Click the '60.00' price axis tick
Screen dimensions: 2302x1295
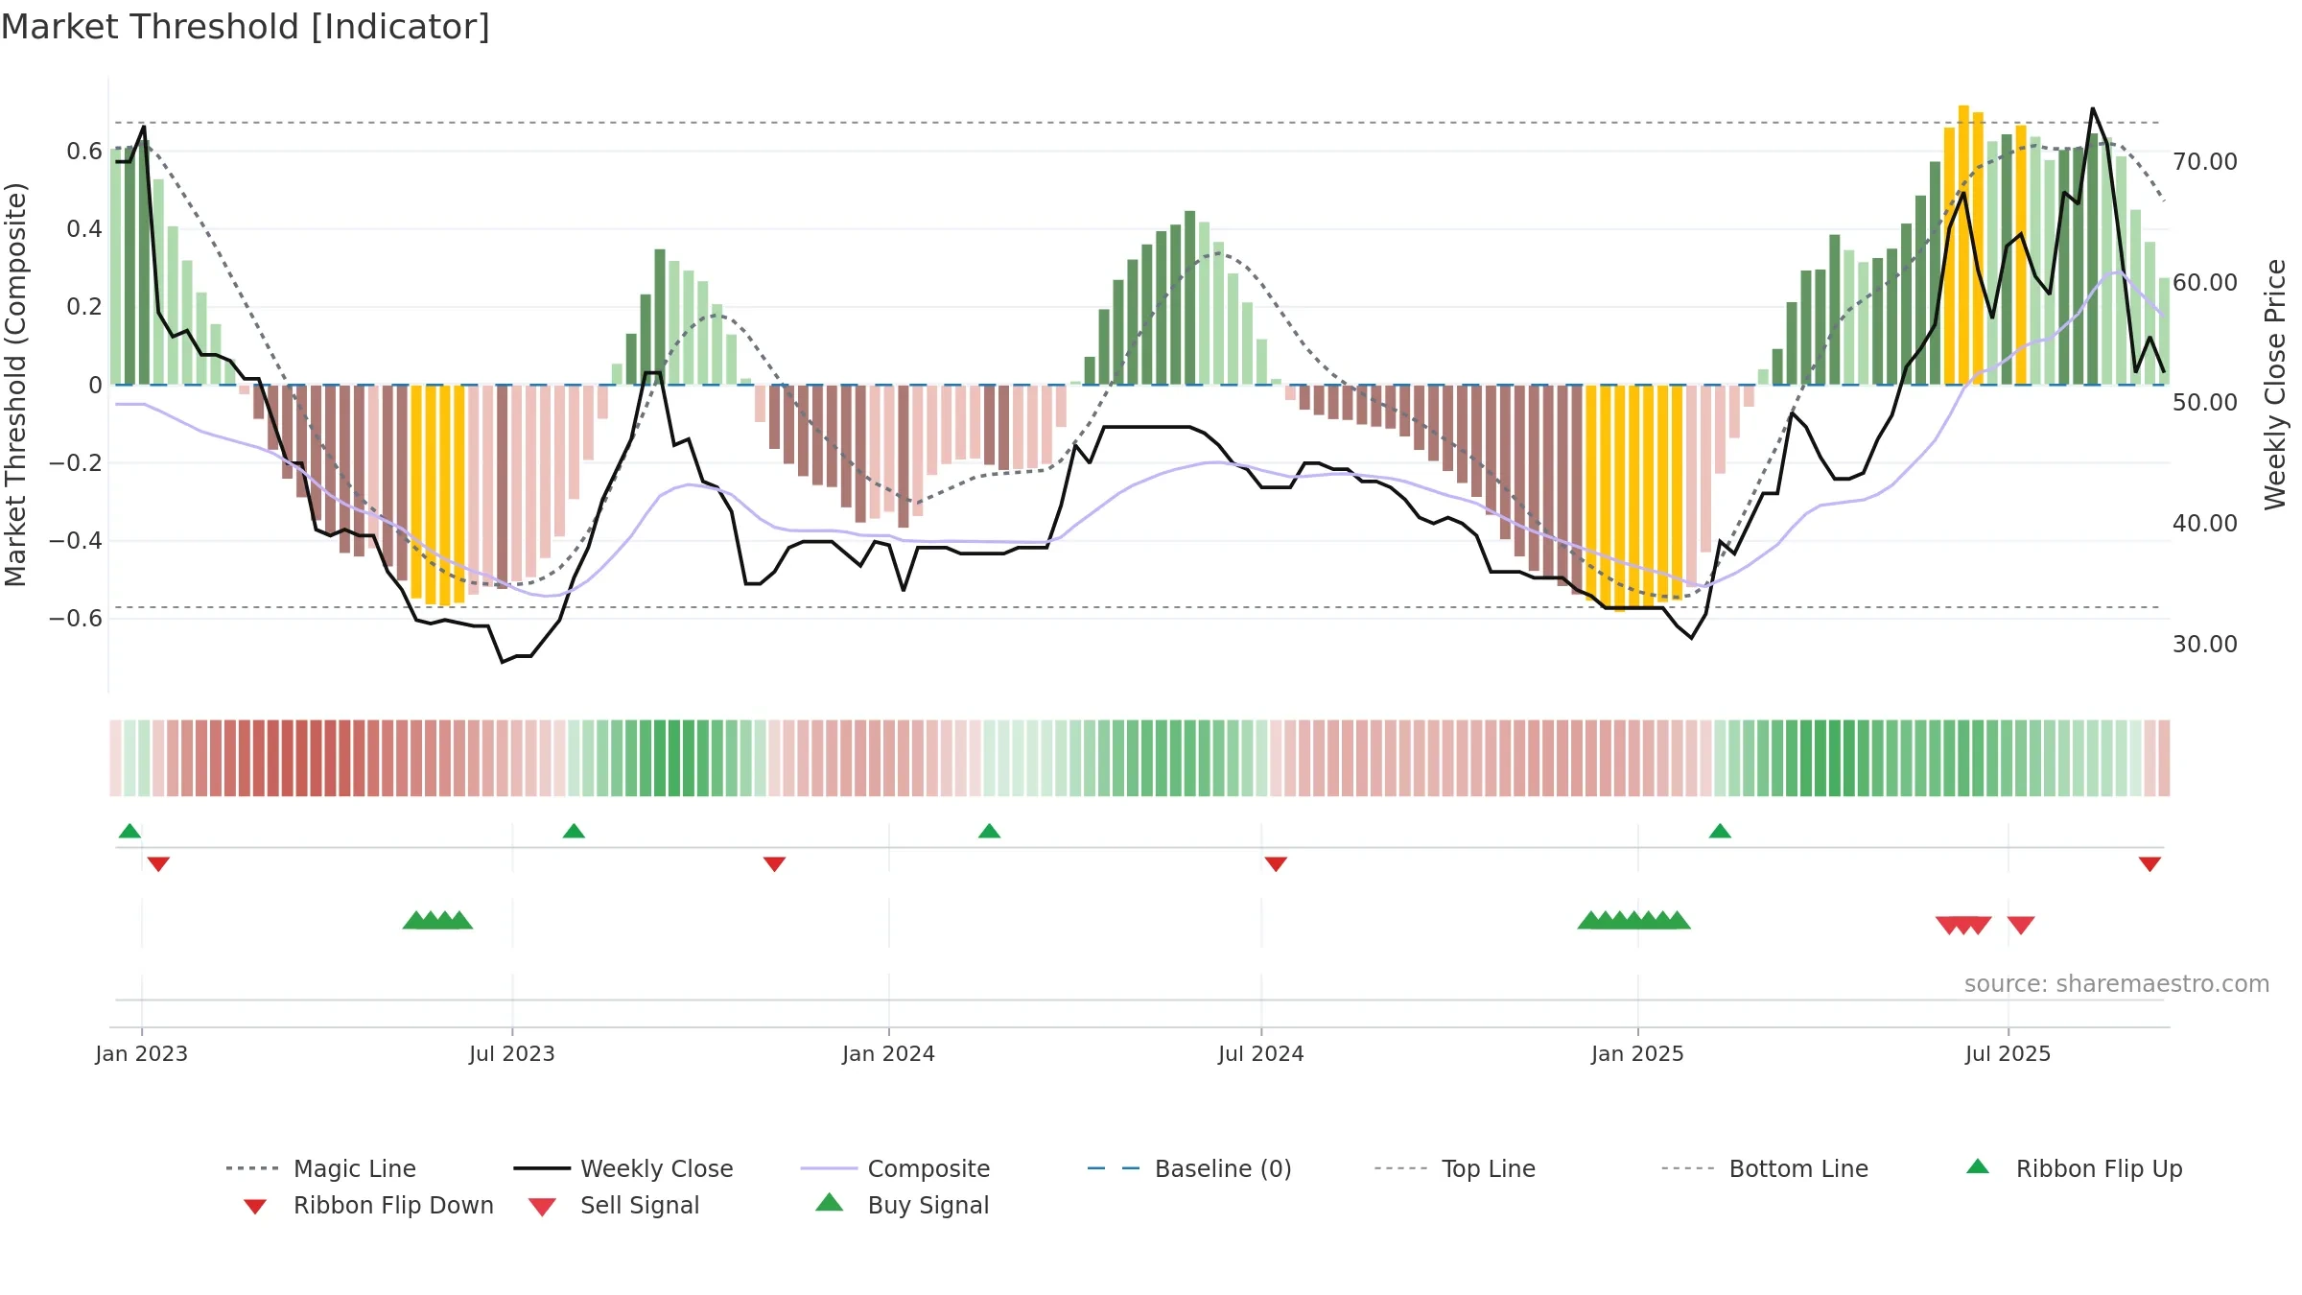point(2205,282)
